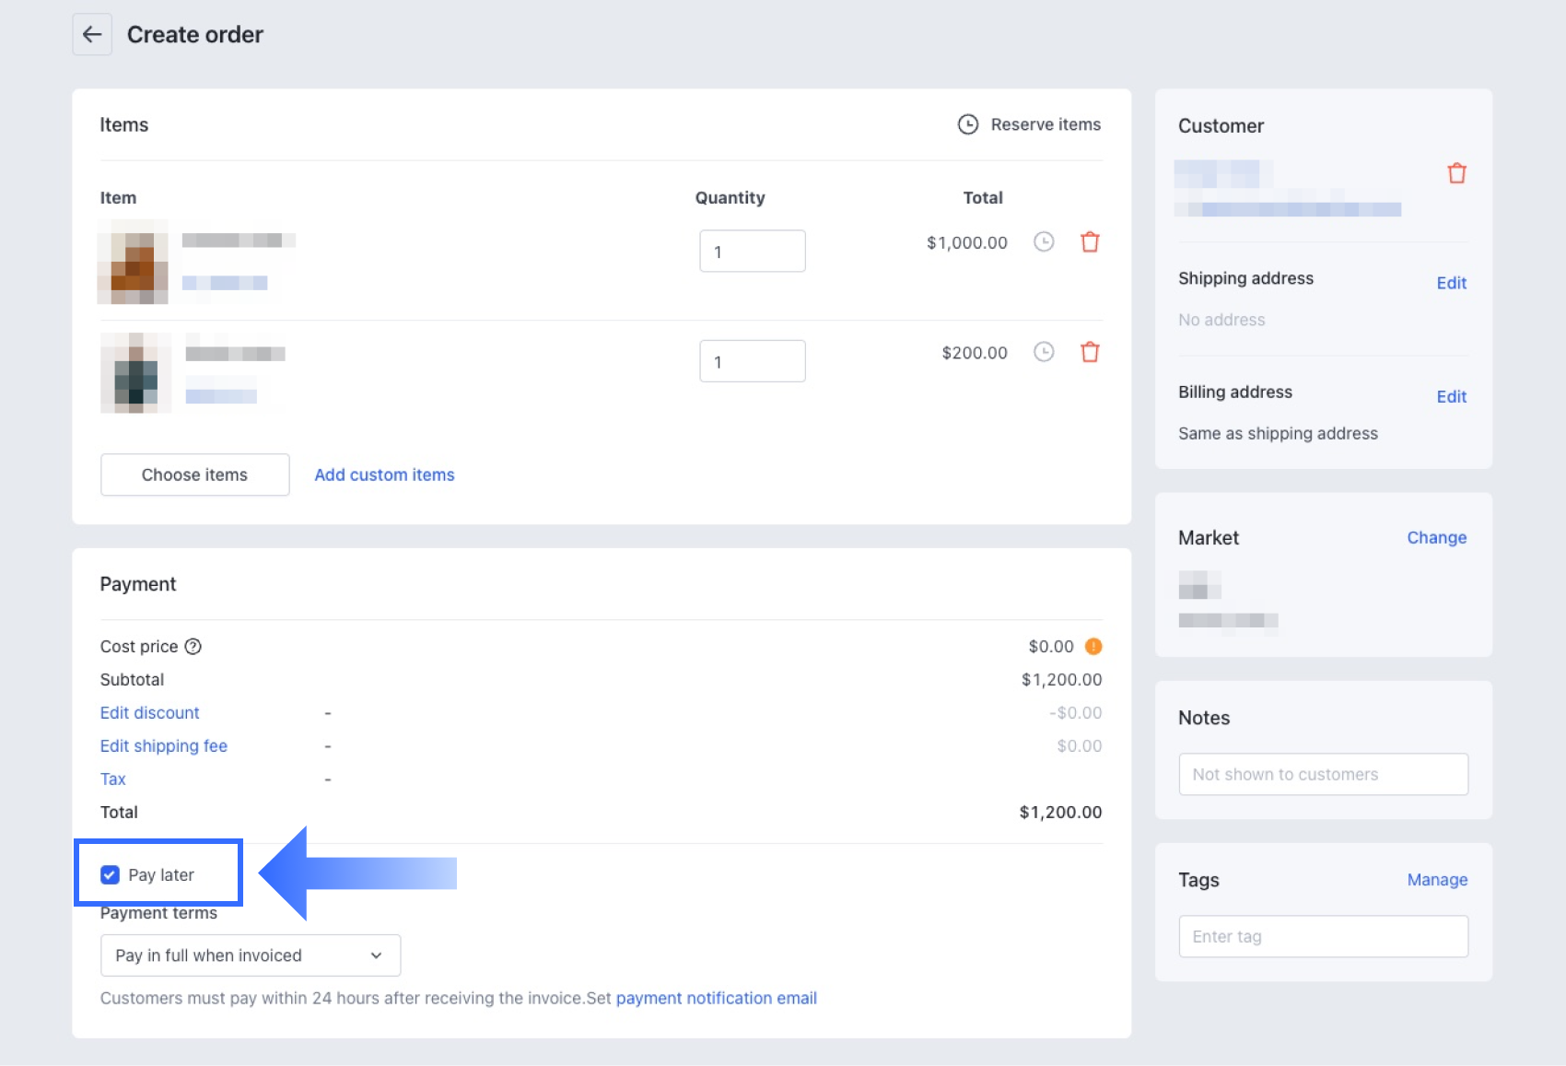
Task: Click the Choose items button
Action: [x=194, y=474]
